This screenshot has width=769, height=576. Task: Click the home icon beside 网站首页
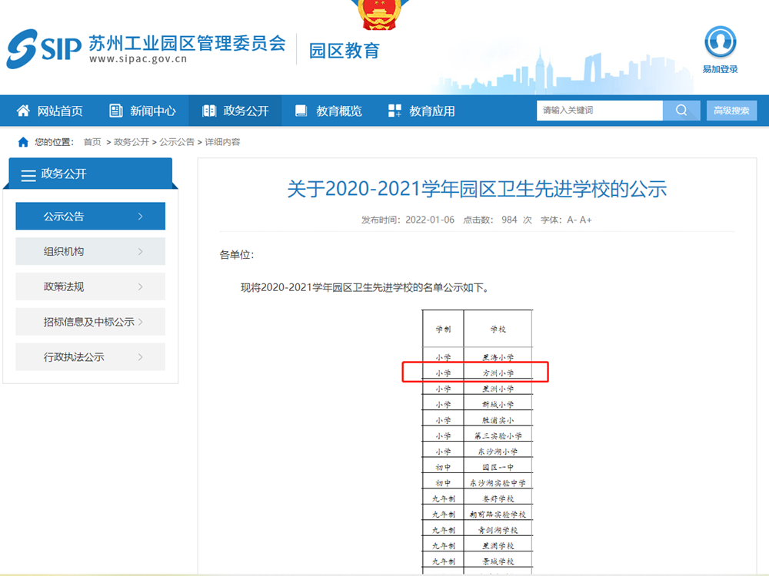pos(24,111)
